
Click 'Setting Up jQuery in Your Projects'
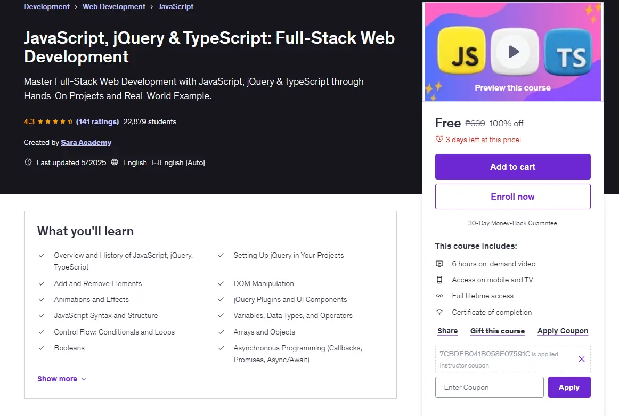[289, 255]
